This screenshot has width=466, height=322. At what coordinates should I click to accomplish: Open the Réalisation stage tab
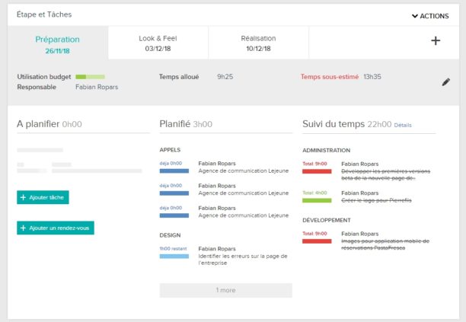point(258,43)
